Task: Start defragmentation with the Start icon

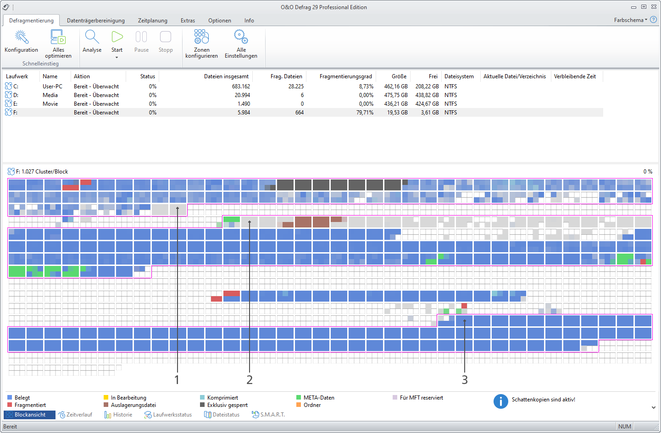Action: [x=117, y=37]
